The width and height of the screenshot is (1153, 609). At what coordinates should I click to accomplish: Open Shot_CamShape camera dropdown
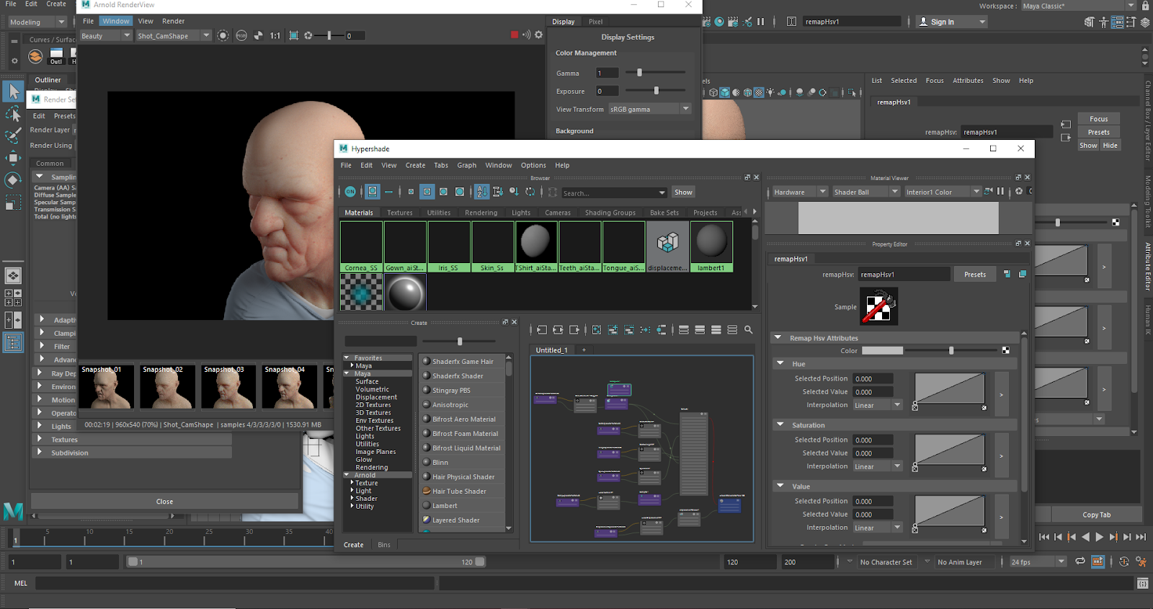pos(173,35)
